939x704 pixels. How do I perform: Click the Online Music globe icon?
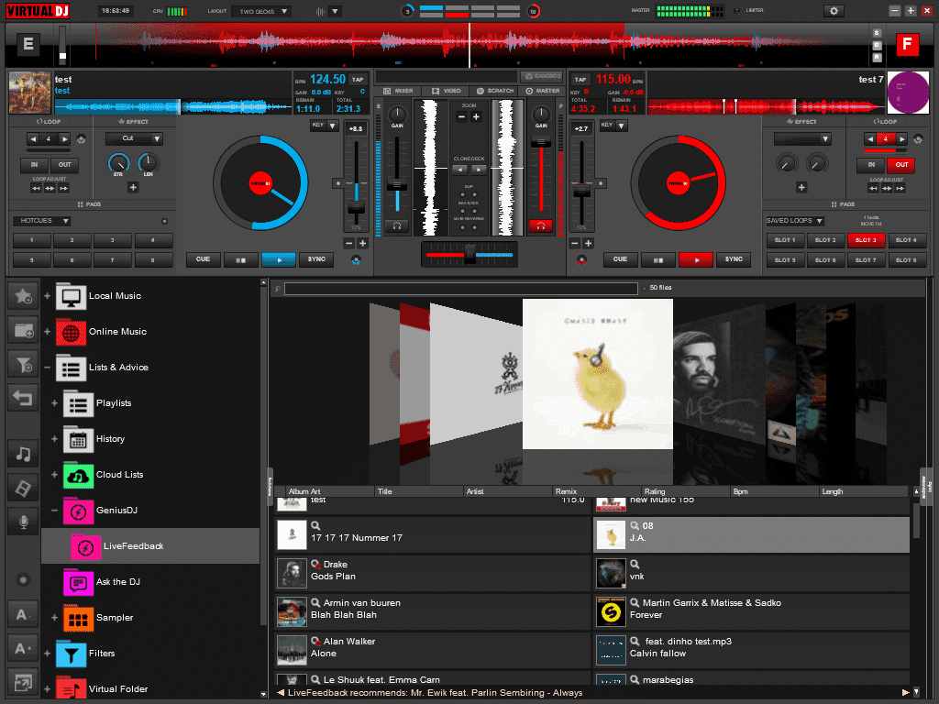[x=71, y=332]
